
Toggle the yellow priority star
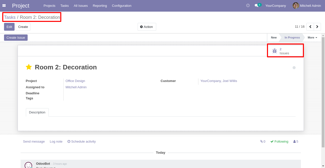29,67
